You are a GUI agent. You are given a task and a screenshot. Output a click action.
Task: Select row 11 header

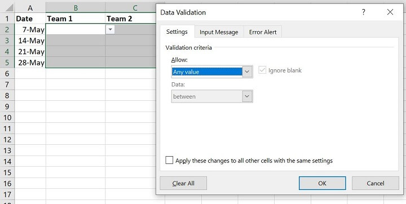(7, 128)
